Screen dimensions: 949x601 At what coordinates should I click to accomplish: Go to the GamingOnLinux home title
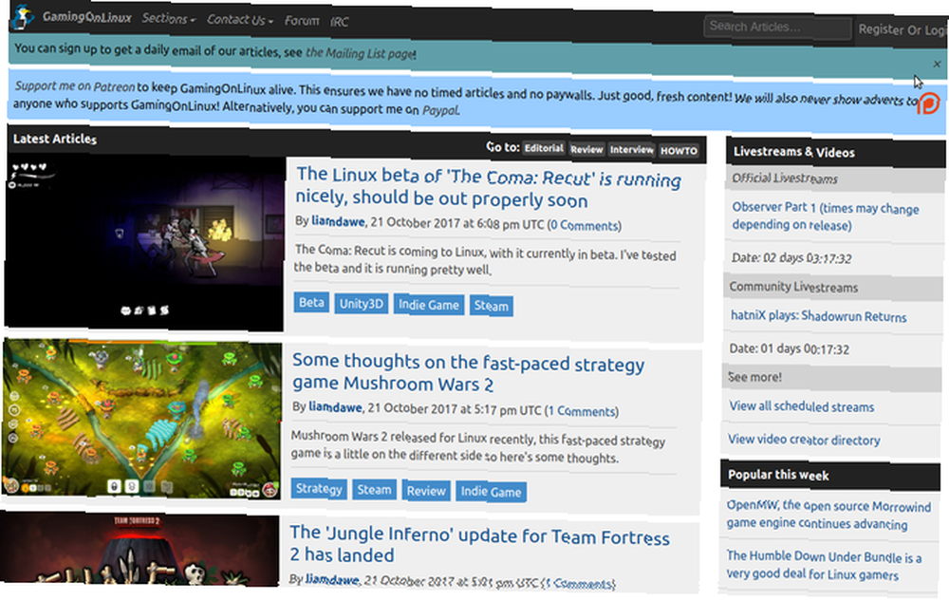tap(87, 17)
